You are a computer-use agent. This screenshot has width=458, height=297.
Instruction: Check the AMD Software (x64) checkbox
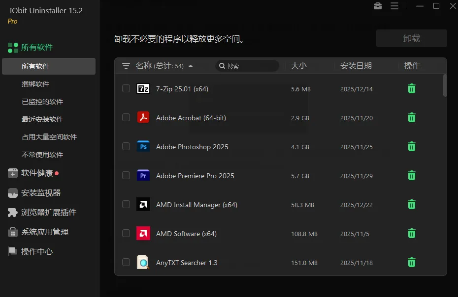coord(126,233)
